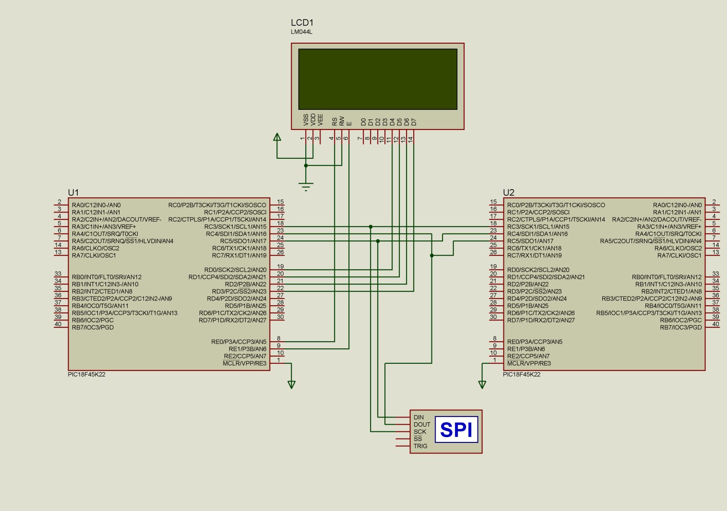Viewport: 727px width, 511px height.
Task: Click U1 pin RE0/P3A/CCP3/AN5 label
Action: tap(239, 342)
